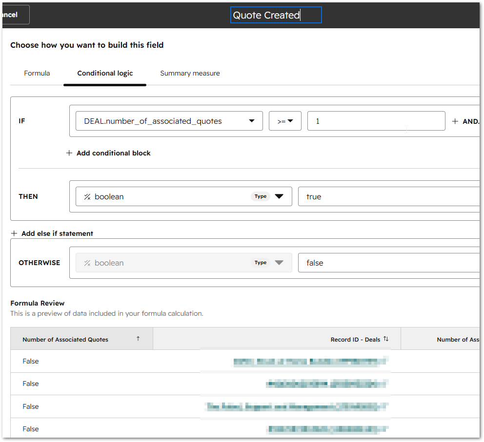This screenshot has width=484, height=442.
Task: Open the >= operator dropdown
Action: coord(285,121)
